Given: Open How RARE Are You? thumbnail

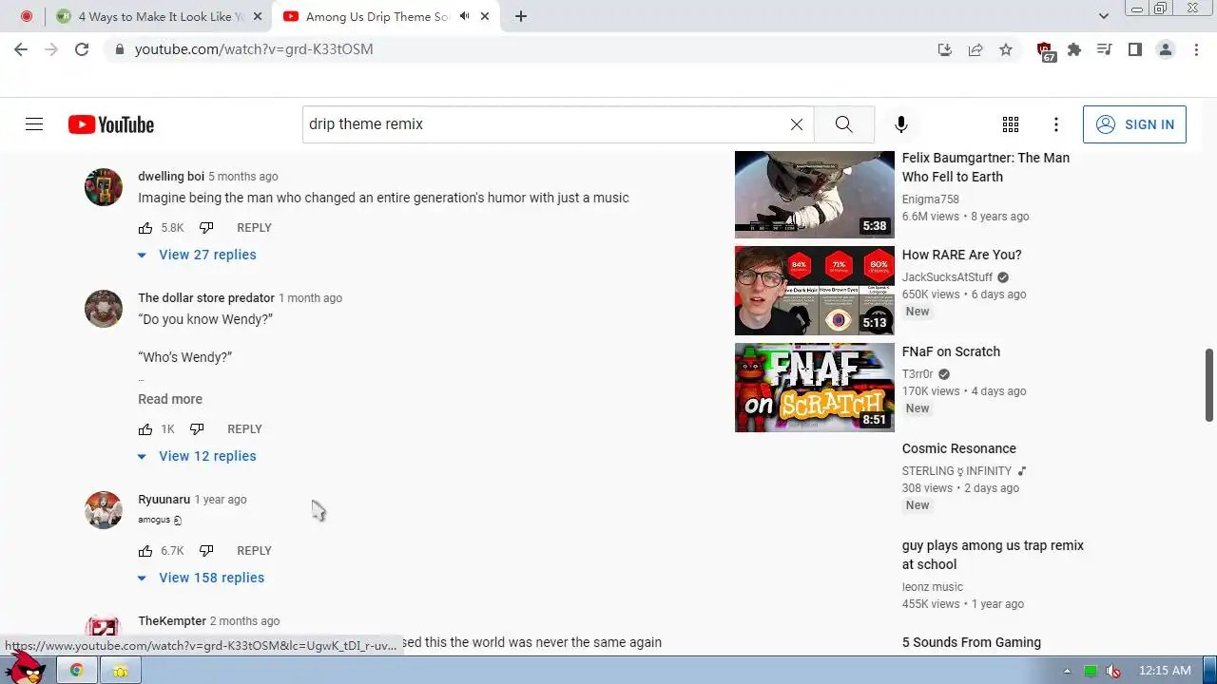Looking at the screenshot, I should [x=815, y=291].
